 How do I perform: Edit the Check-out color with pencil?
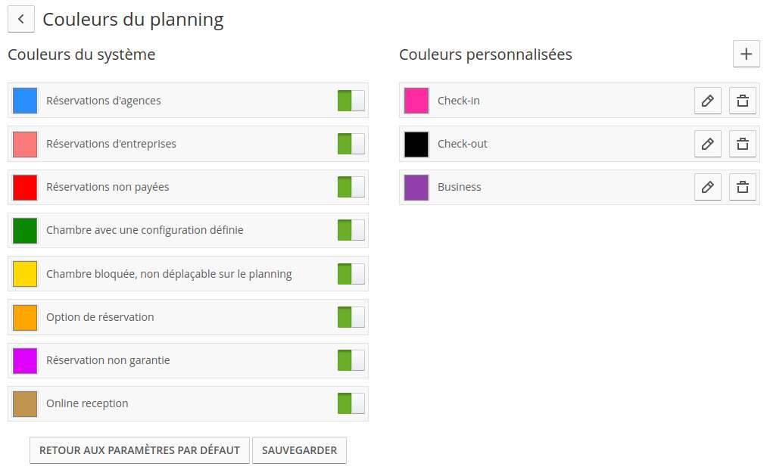[x=708, y=144]
